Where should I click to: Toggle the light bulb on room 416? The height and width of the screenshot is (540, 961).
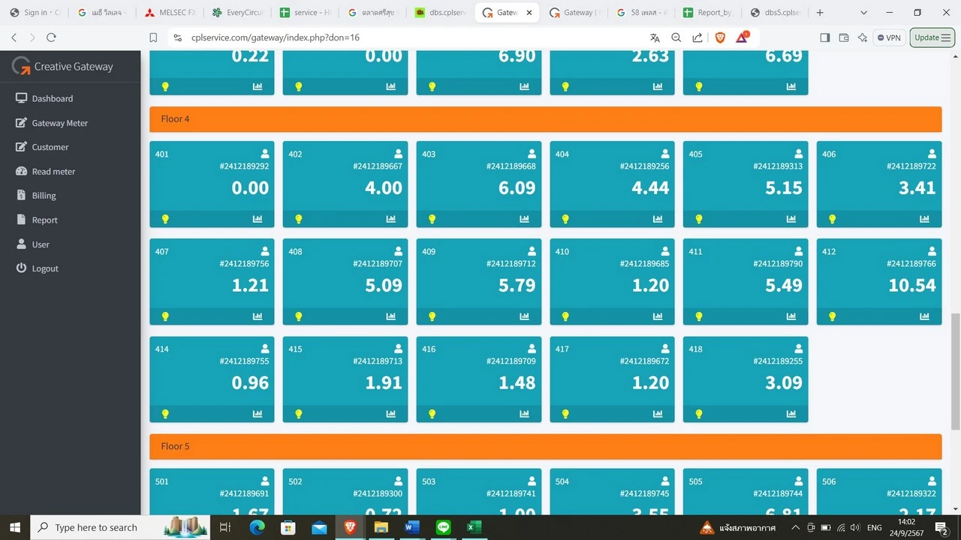tap(432, 414)
